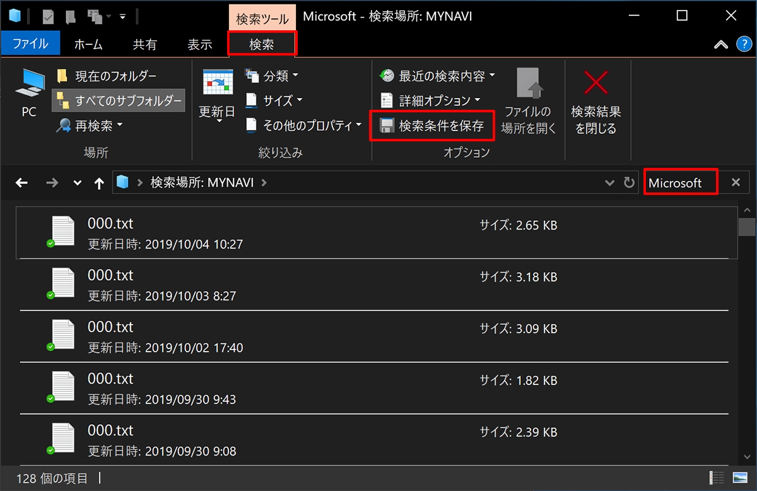Switch to the ホーム tab
Image resolution: width=757 pixels, height=491 pixels.
pos(88,44)
